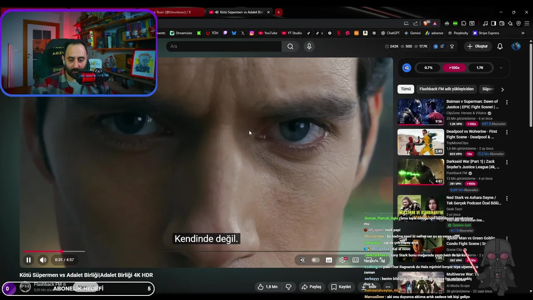Select the Tümü filter chip
This screenshot has height=300, width=533.
[406, 89]
